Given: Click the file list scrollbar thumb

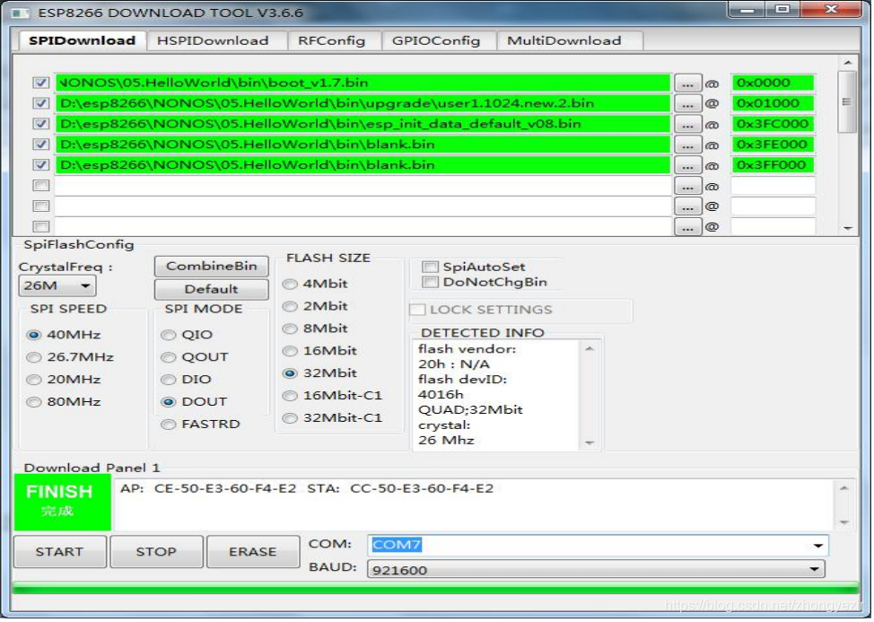Looking at the screenshot, I should click(x=847, y=102).
